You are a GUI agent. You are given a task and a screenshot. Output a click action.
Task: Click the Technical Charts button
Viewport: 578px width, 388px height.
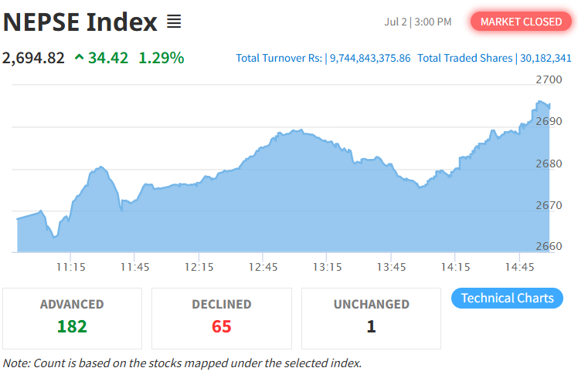(x=507, y=298)
